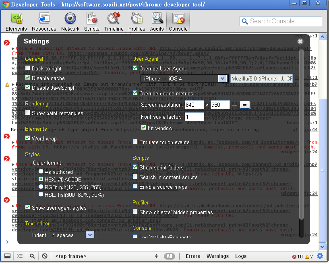The height and width of the screenshot is (264, 329).
Task: Open the iPhone — iOS 4 user agent dropdown
Action: click(184, 78)
